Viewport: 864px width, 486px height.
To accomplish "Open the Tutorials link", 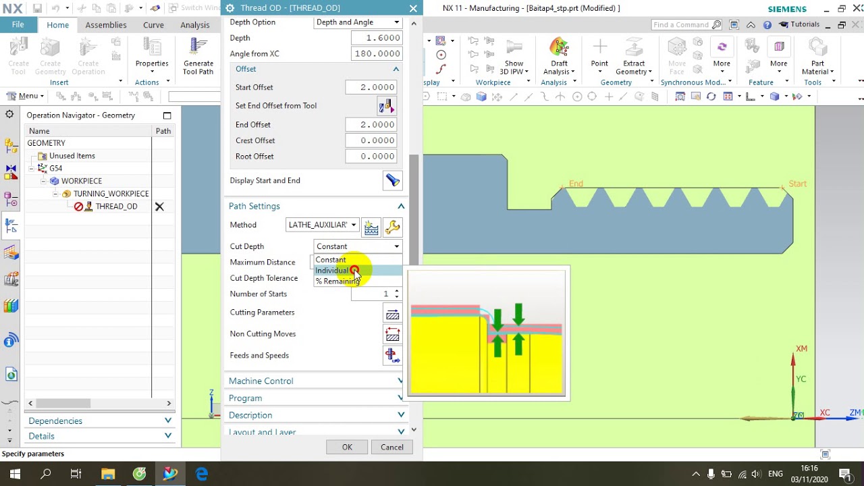I will coord(799,25).
